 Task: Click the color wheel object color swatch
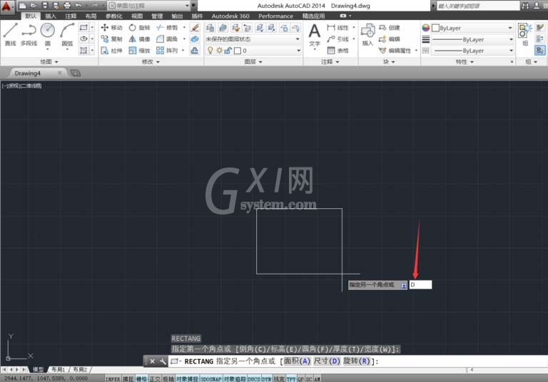click(426, 28)
